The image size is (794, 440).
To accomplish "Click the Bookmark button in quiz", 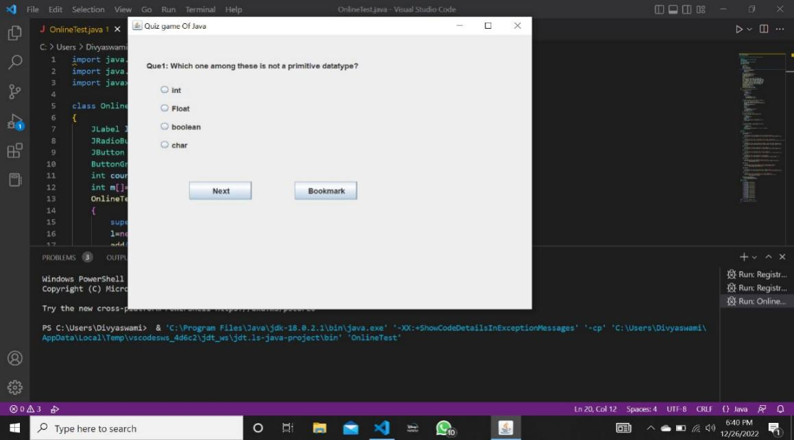I will pos(326,191).
